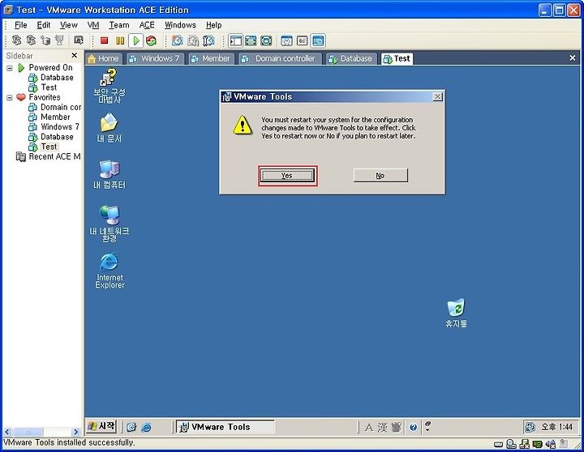Viewport: 584px width, 452px height.
Task: Close the Sidebar panel
Action: tap(74, 55)
